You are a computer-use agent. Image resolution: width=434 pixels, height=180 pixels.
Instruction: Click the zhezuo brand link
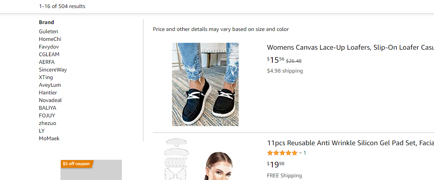click(x=47, y=123)
